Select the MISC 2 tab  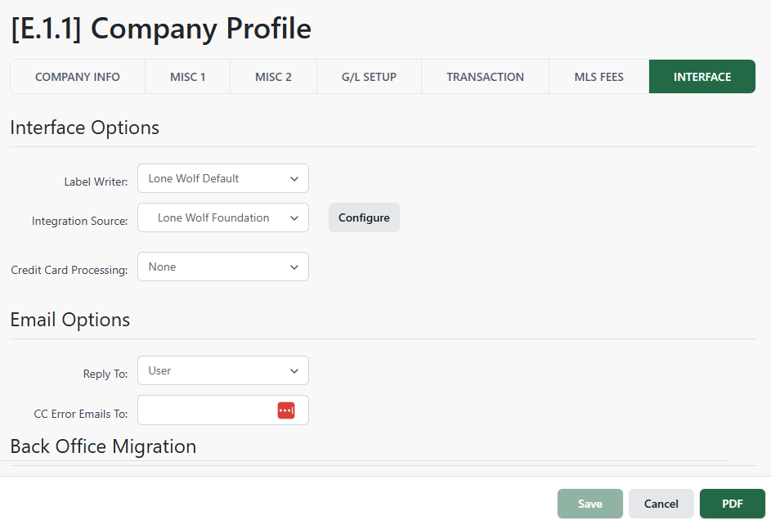pyautogui.click(x=272, y=76)
